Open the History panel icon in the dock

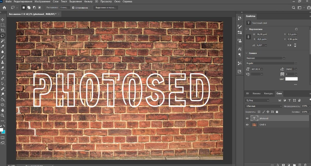pyautogui.click(x=239, y=18)
